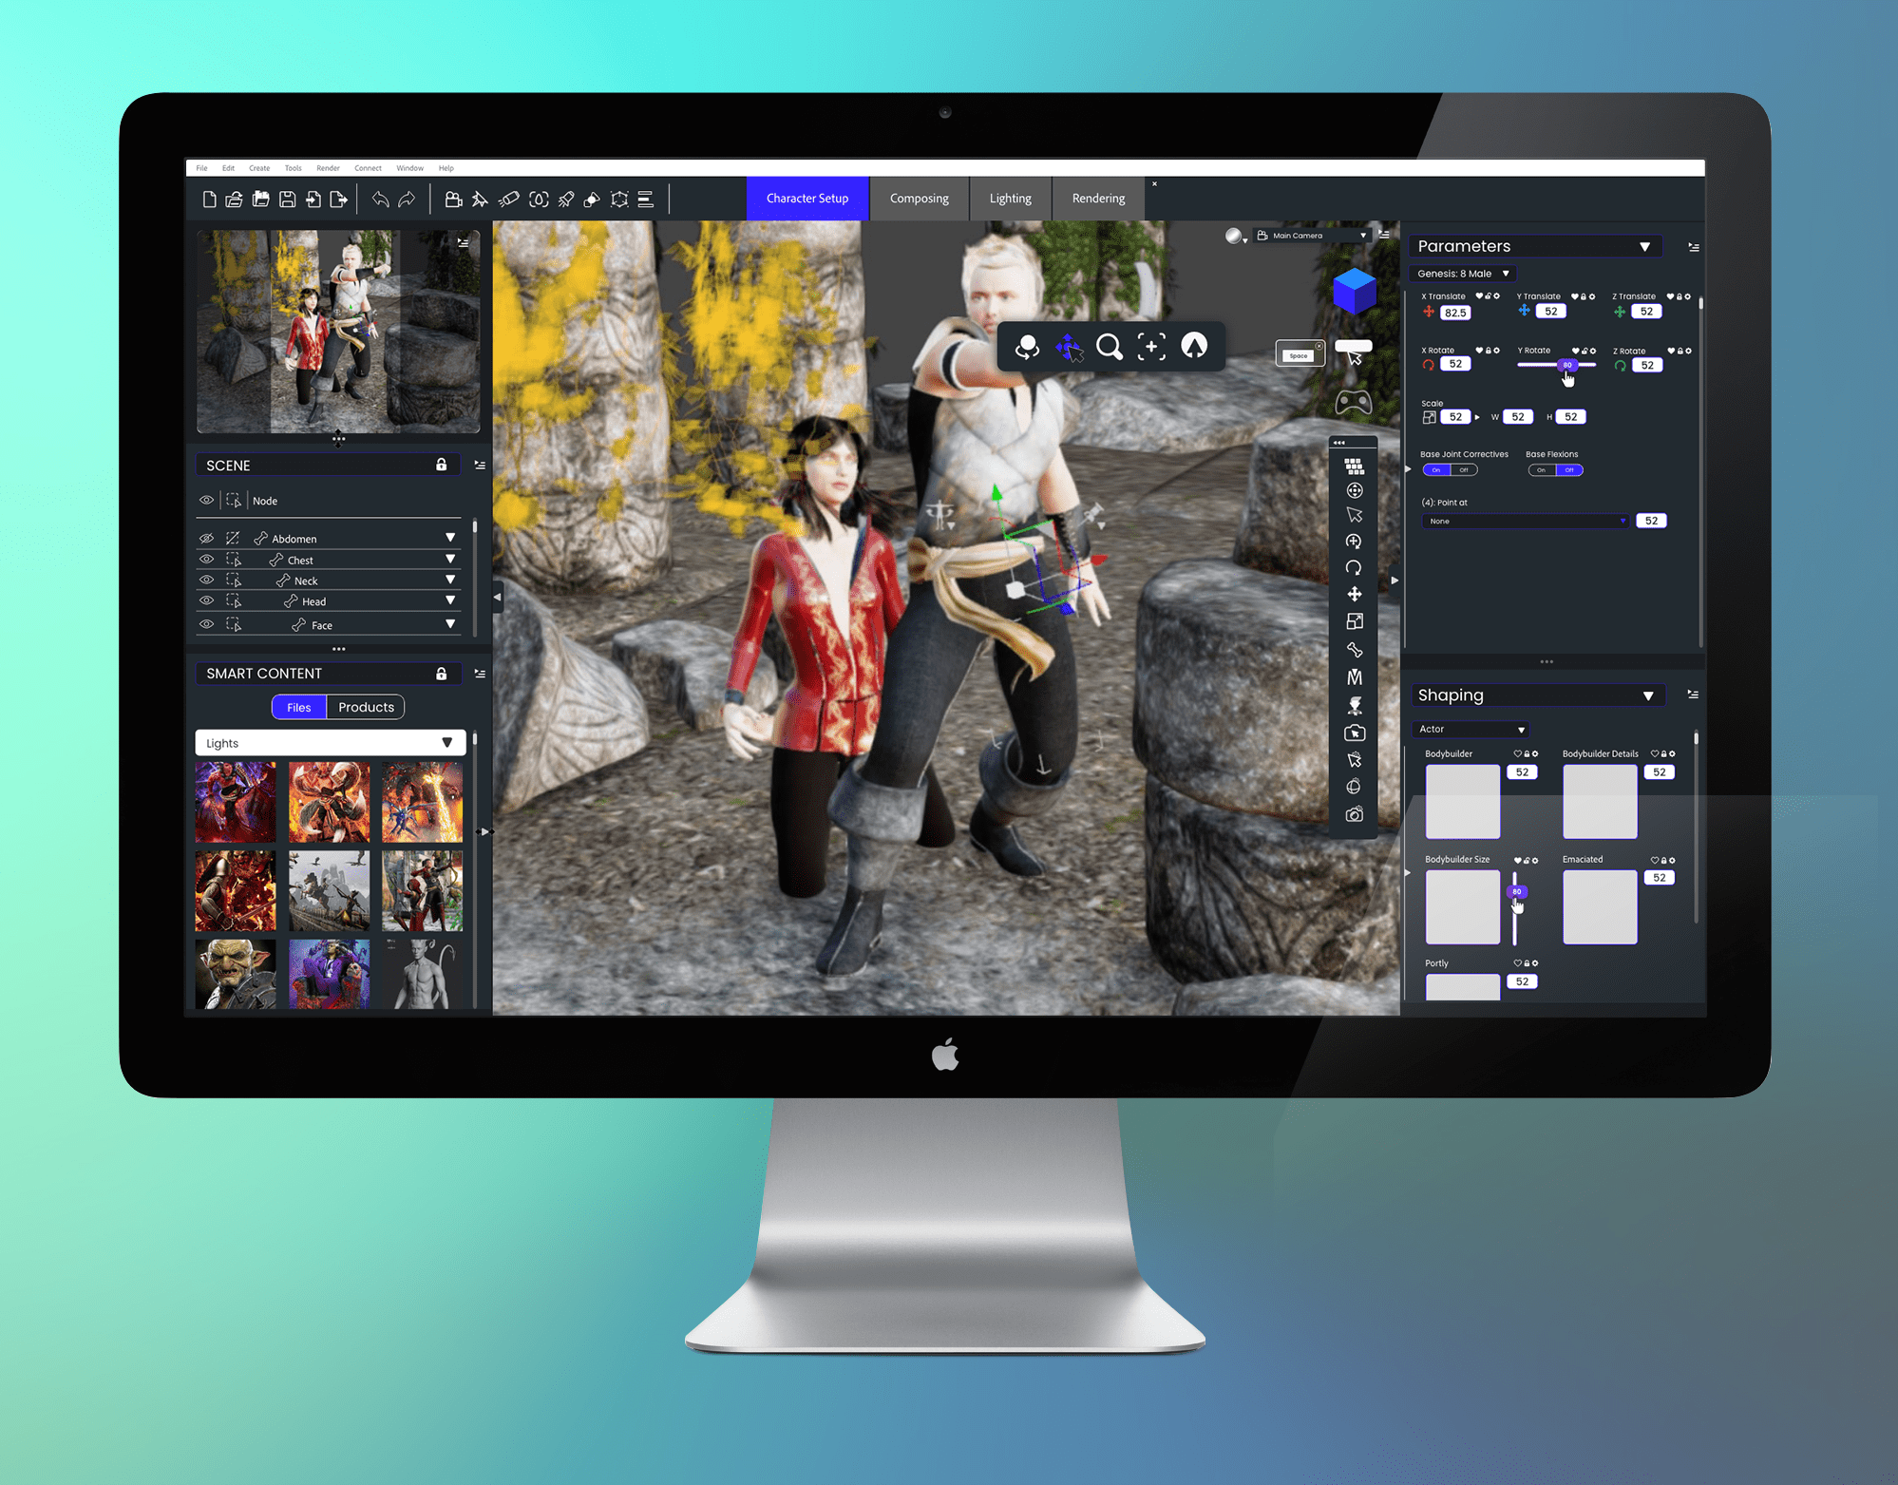The image size is (1898, 1485).
Task: Click the Y Rotate slider handle
Action: click(x=1567, y=365)
